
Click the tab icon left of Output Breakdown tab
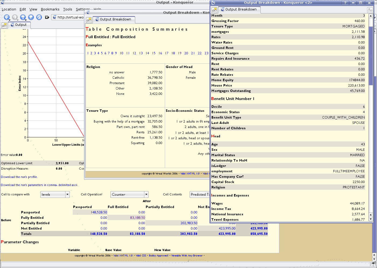coord(214,10)
